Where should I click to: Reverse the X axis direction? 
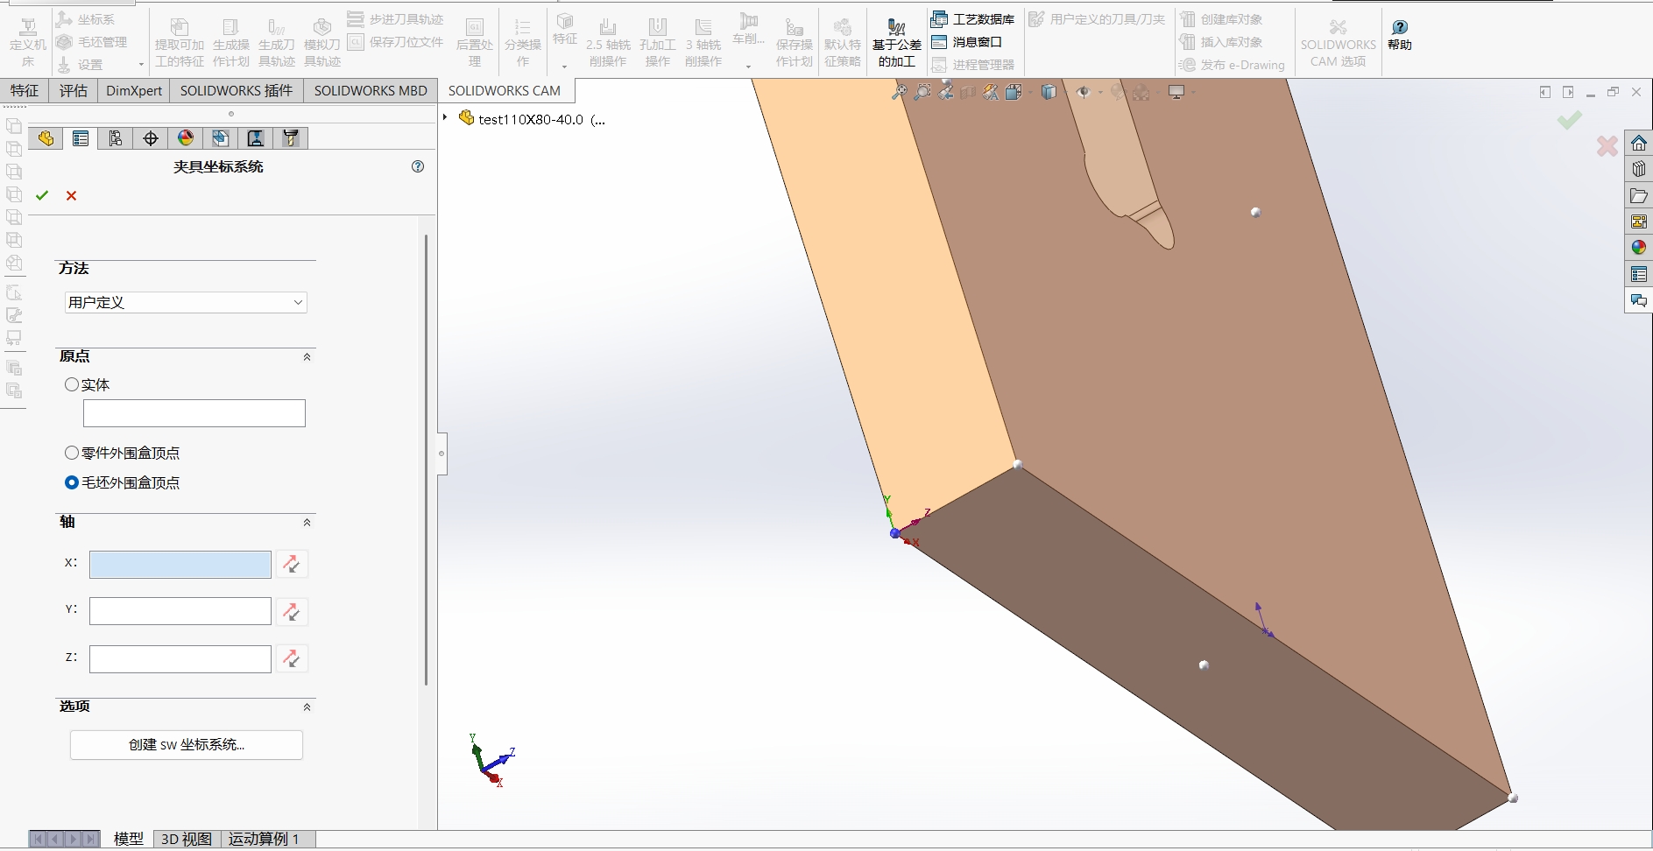292,564
